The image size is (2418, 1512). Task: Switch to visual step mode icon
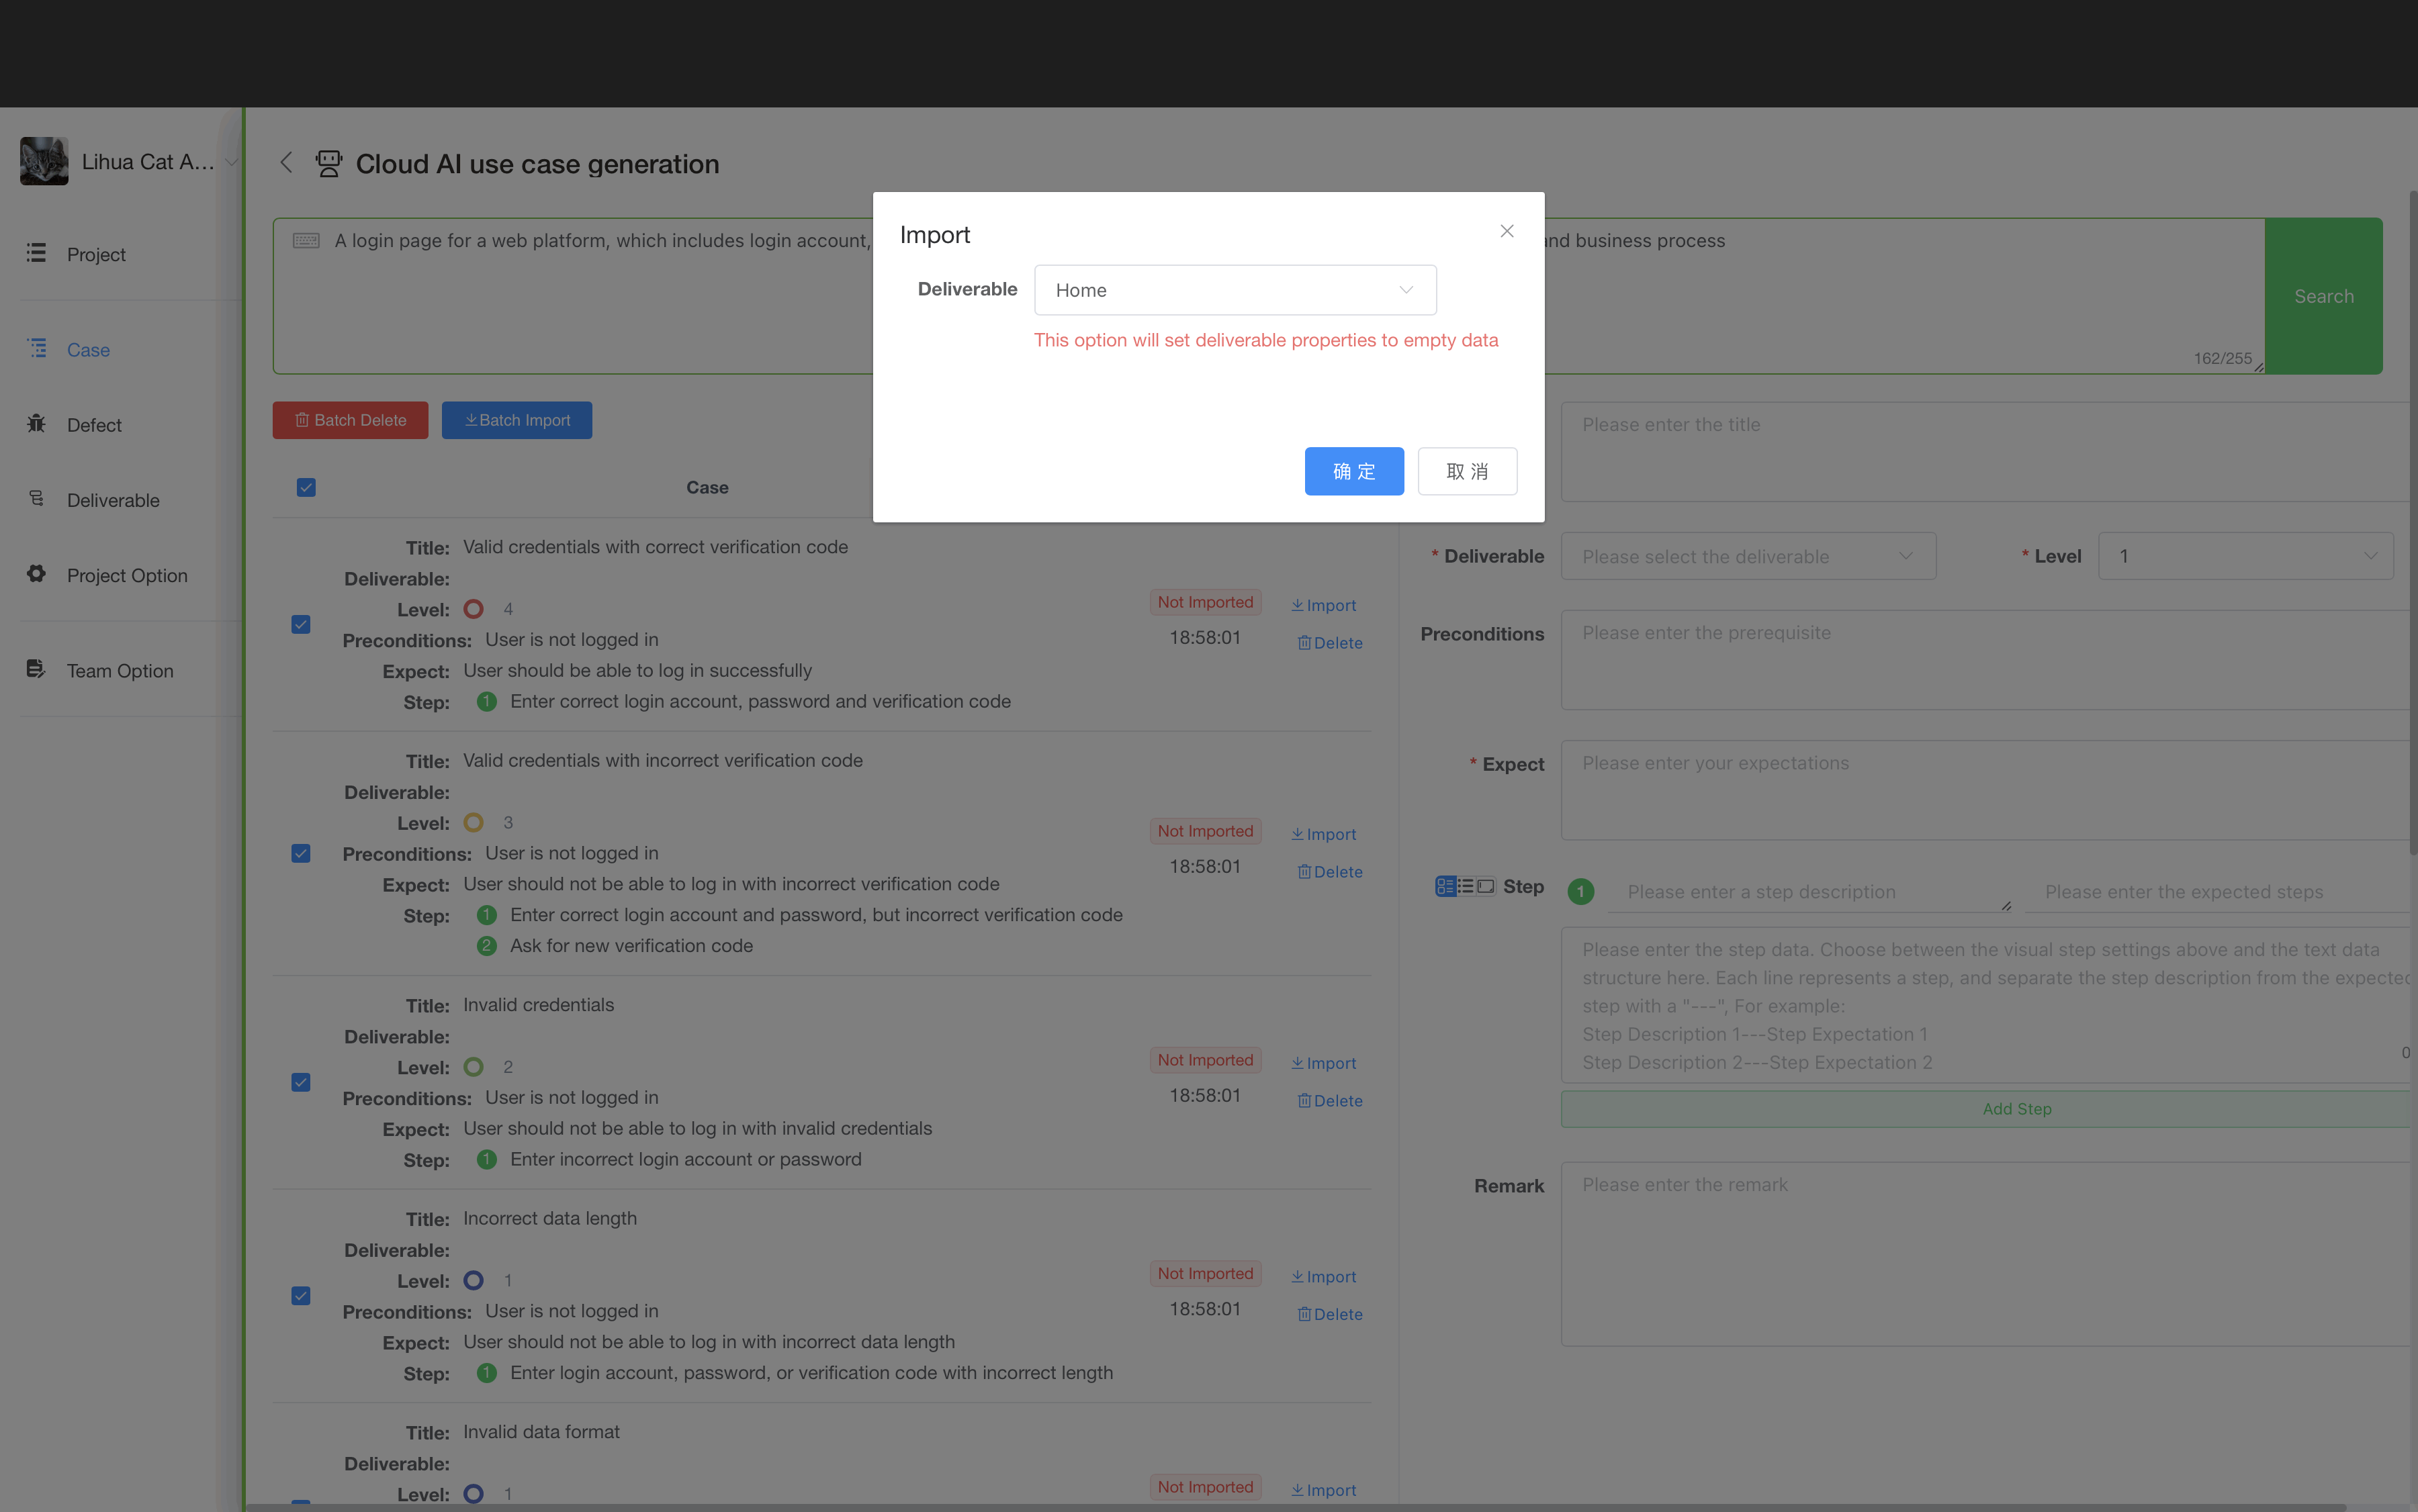click(x=1445, y=887)
